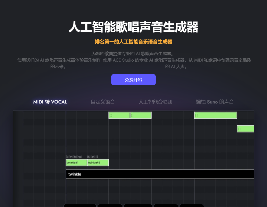Switch to the 自定义语音 tab
Viewport: 267px width, 207px height.
(103, 102)
